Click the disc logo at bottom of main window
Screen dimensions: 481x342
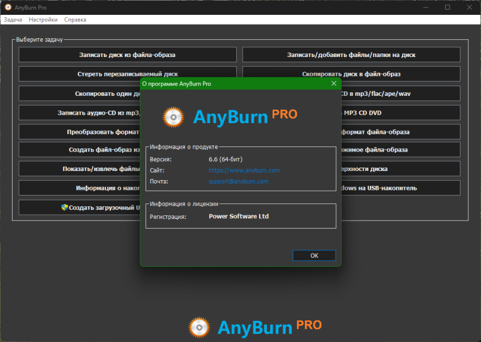click(x=199, y=327)
